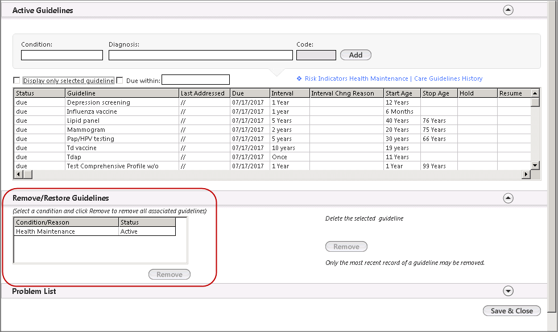Screen dimensions: 558x332
Task: Sort by Due column header
Action: point(250,93)
